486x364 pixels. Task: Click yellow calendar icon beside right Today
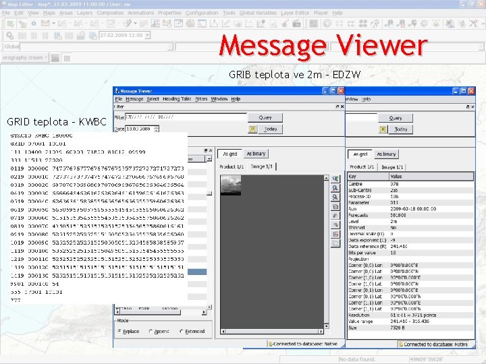pos(383,129)
